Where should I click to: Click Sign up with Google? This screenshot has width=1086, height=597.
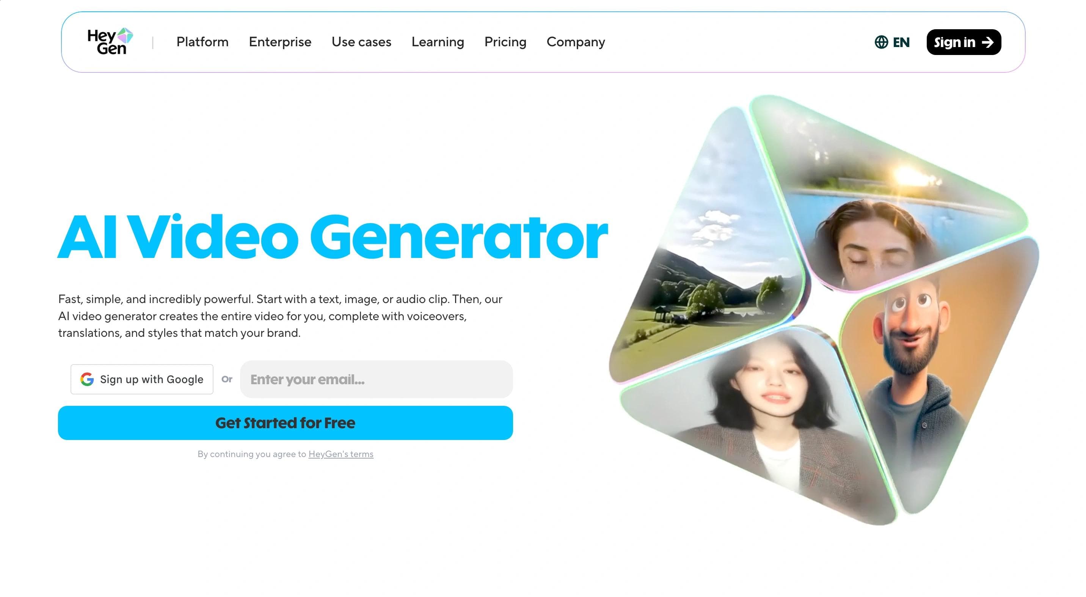(x=142, y=379)
